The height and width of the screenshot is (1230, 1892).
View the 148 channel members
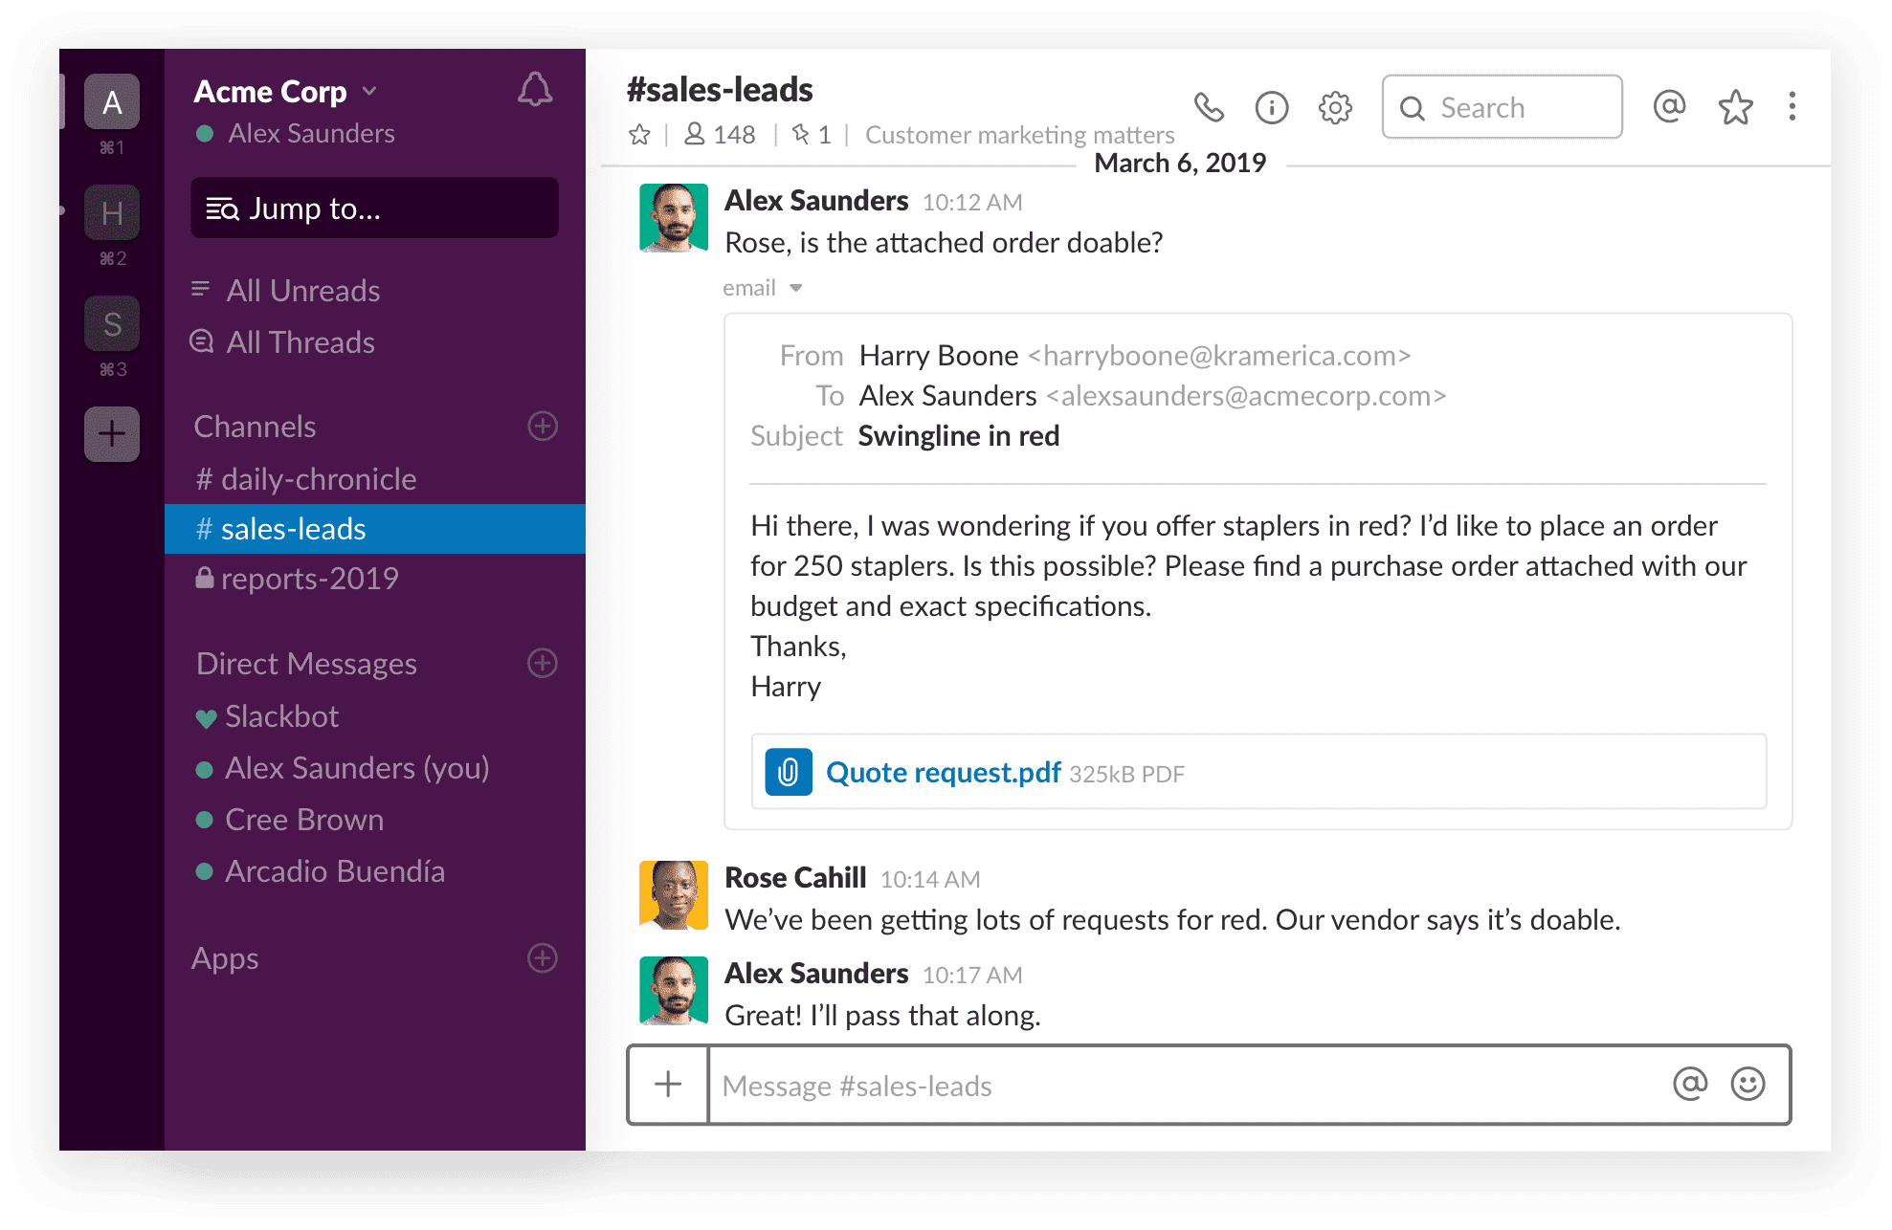coord(721,135)
